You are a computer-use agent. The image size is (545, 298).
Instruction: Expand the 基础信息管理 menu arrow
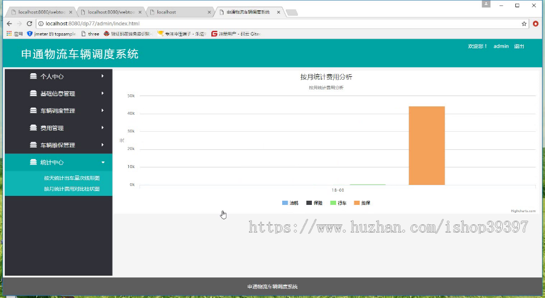(102, 93)
